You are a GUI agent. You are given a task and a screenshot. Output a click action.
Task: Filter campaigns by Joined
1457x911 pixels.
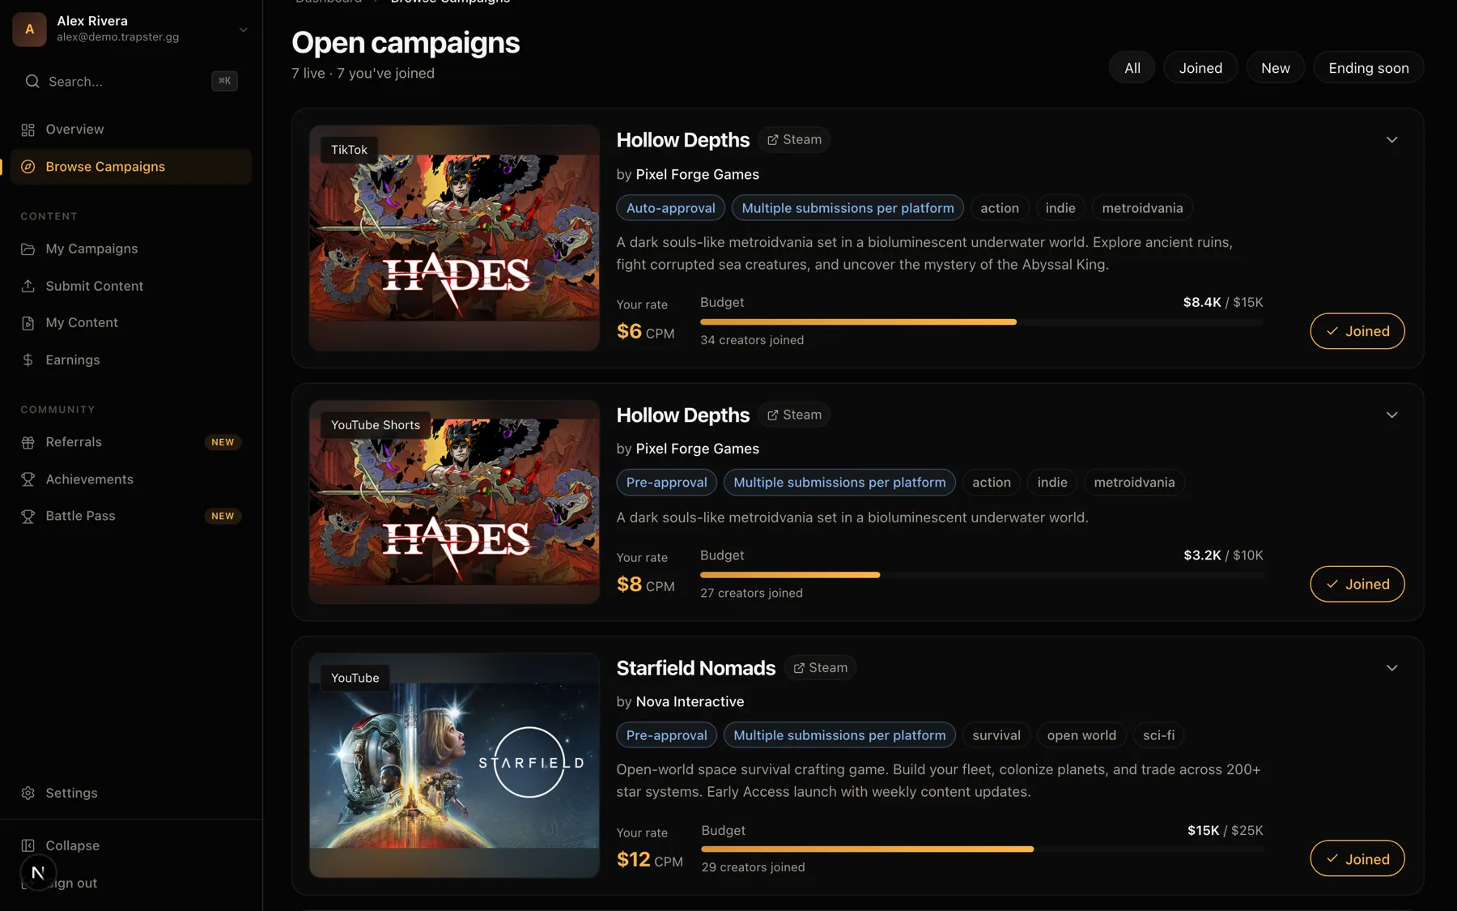click(1200, 68)
